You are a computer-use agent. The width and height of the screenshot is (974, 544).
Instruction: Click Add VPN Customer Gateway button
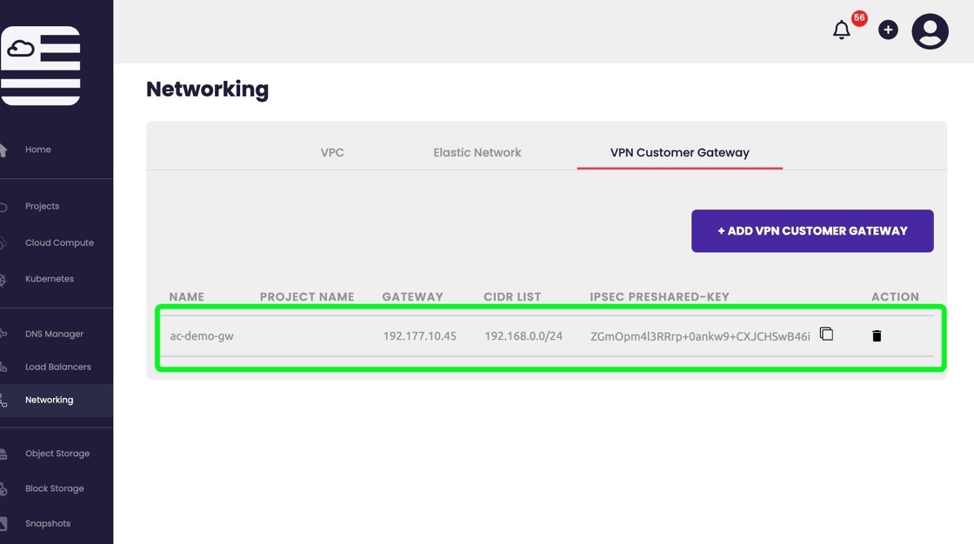[x=812, y=231]
